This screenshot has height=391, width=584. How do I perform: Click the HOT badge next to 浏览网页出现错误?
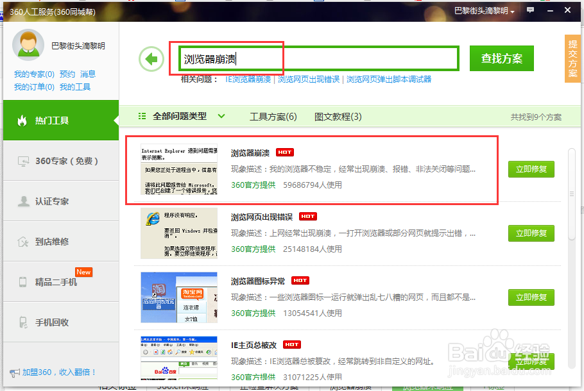[308, 216]
